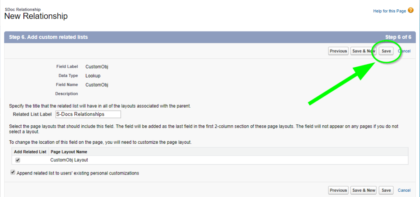Click the circled Save button at top

(x=386, y=51)
